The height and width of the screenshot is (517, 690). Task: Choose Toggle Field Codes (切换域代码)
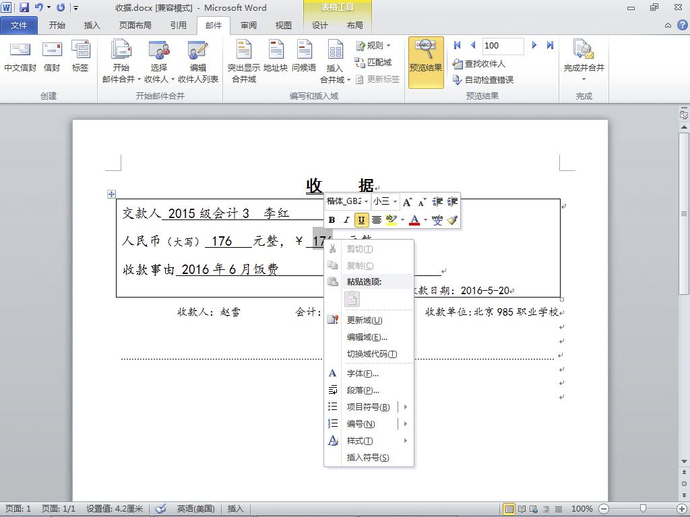point(369,354)
